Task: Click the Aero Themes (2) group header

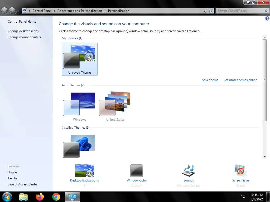Action: (73, 85)
